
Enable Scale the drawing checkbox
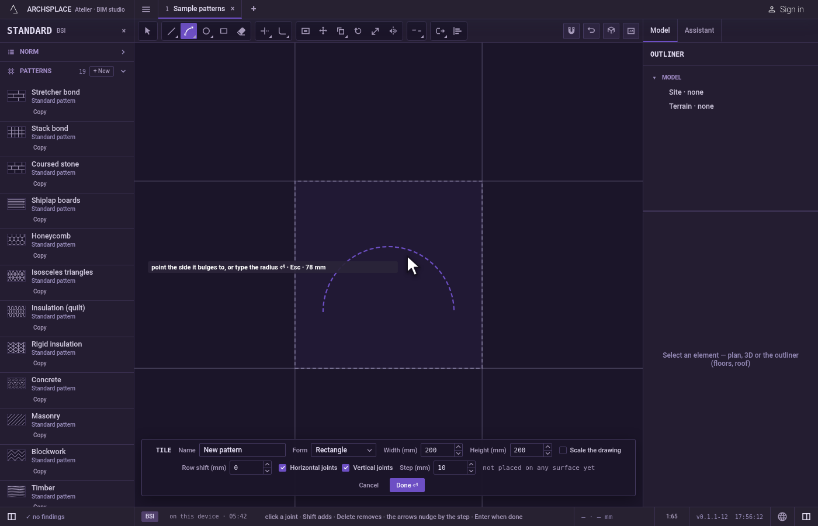[563, 450]
